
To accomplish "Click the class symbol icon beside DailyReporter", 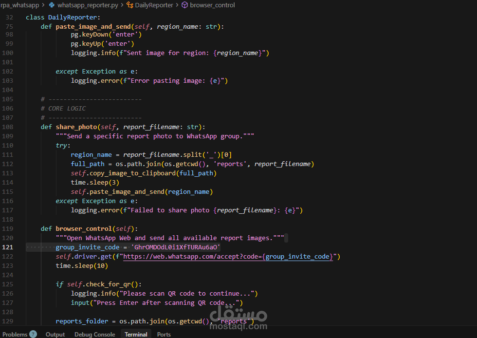I will click(130, 5).
